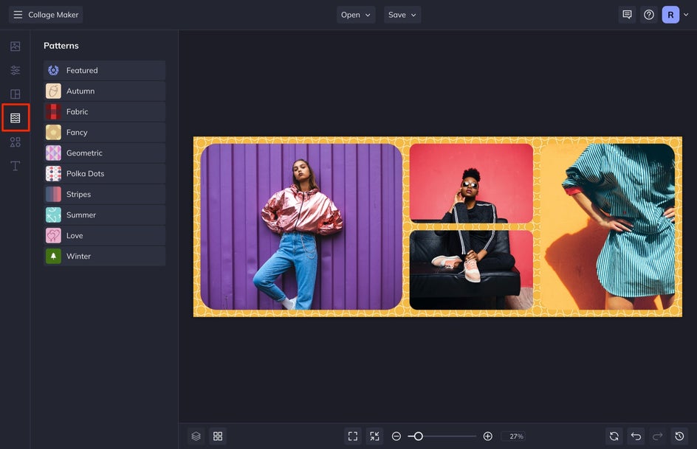Screen dimensions: 697x449
Task: Select the black sofa collage cell
Action: pyautogui.click(x=471, y=270)
